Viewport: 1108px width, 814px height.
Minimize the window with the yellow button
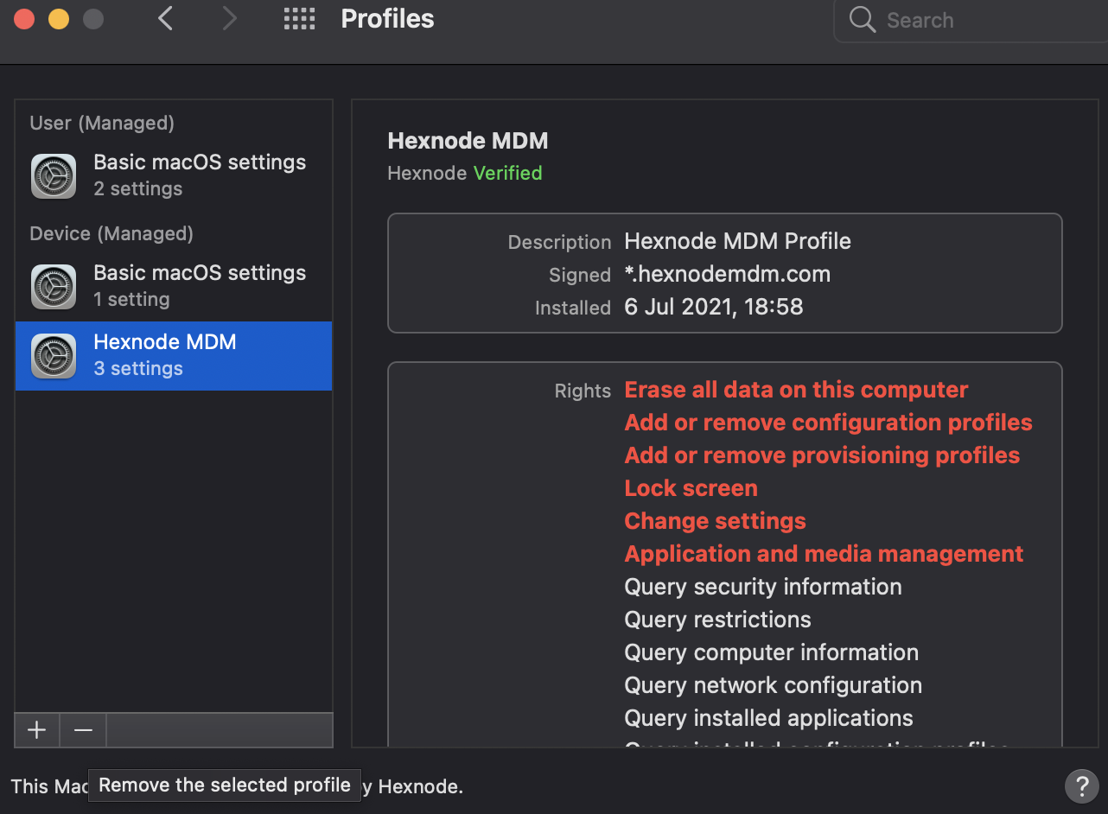pyautogui.click(x=59, y=19)
